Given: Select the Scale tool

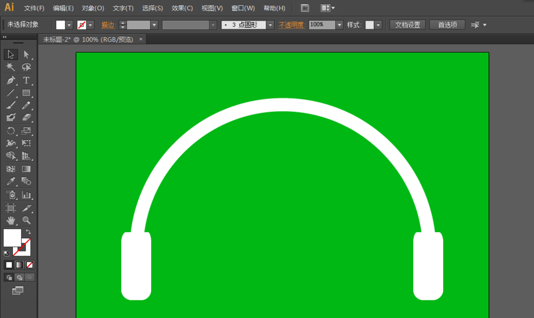Looking at the screenshot, I should (x=26, y=131).
